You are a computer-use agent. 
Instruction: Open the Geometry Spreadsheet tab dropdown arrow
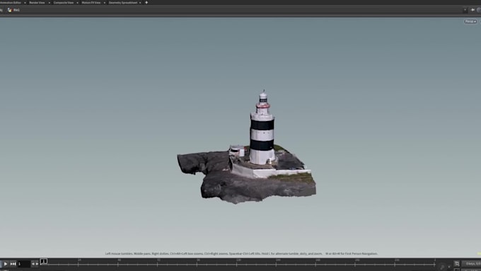140,3
